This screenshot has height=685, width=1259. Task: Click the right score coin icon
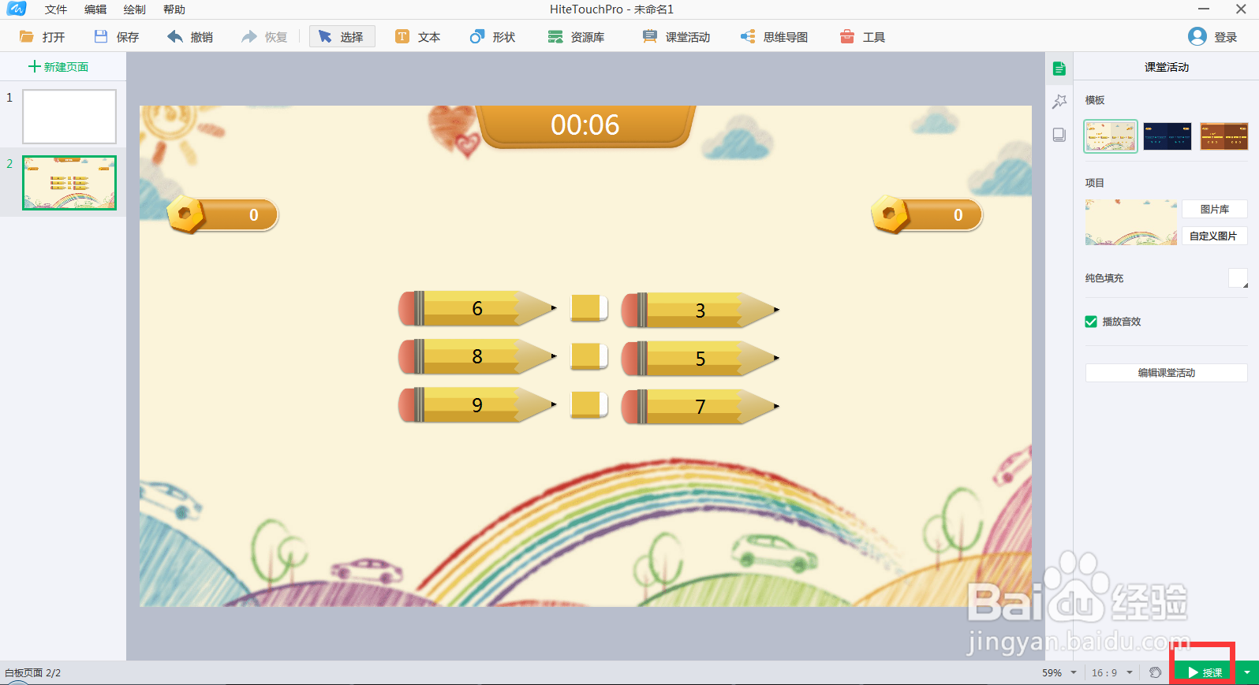891,214
